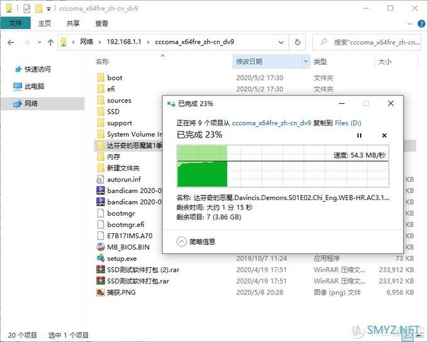Click the search box for cccoma_x64fre_zh-cn
428x342 pixels.
tap(366, 42)
